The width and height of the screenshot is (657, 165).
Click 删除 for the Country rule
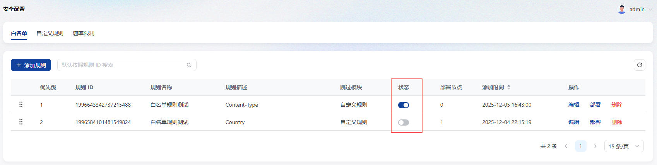click(617, 122)
